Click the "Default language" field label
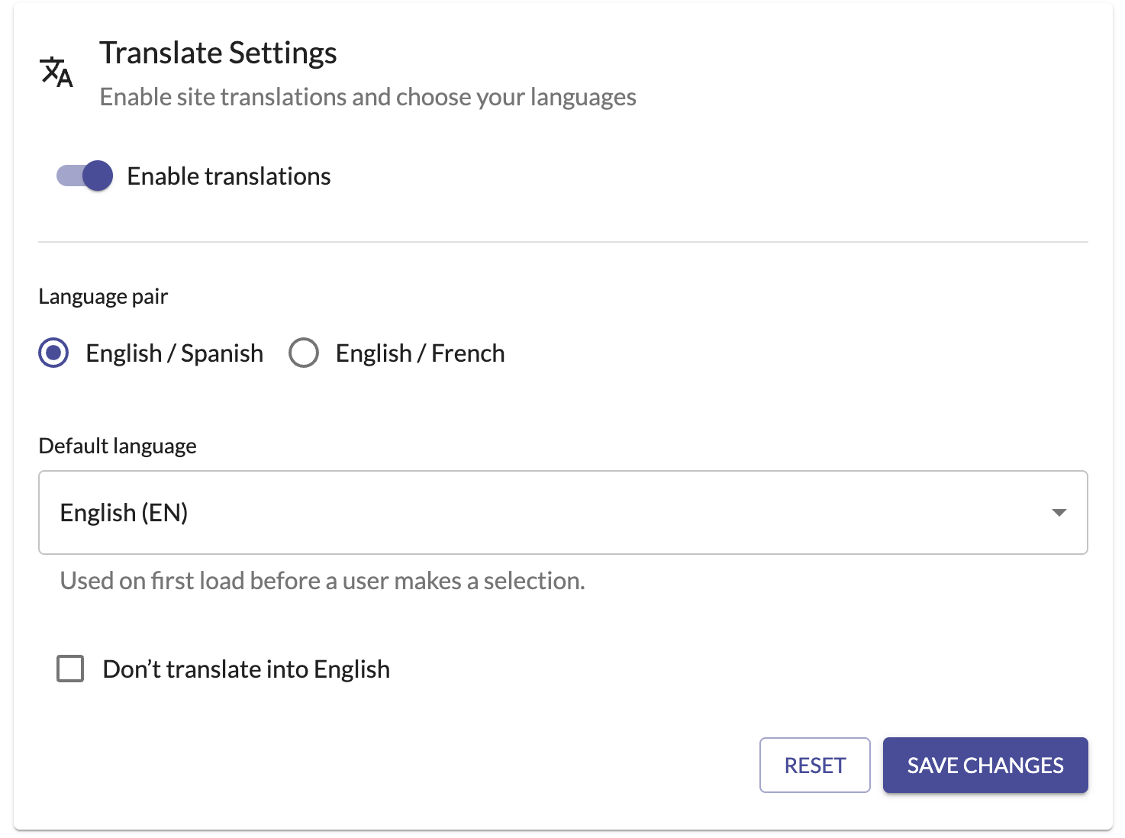1125x838 pixels. coord(118,446)
